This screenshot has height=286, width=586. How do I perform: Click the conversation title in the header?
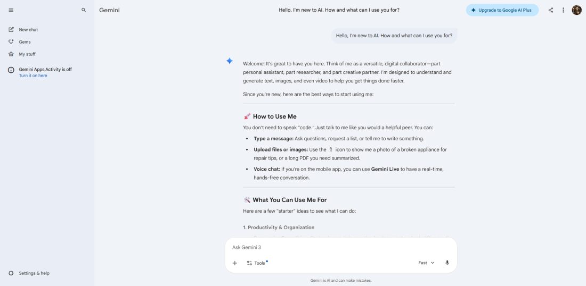click(x=339, y=10)
